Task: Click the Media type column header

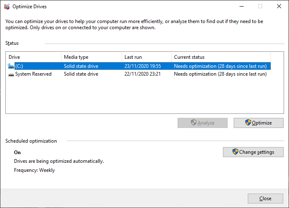Action: click(91, 57)
